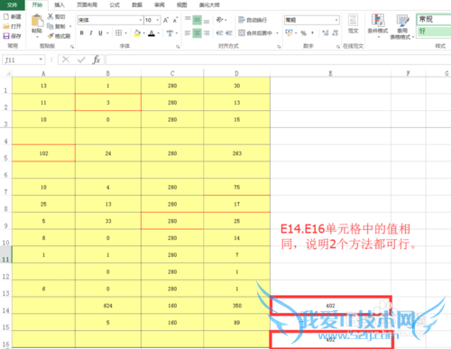Click the increase indent icon
Viewport: 451px width, 349px height.
[229, 32]
